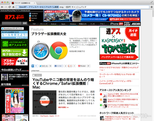This screenshot has height=121, width=154.
Task: Click the network camera CS-W70HD banner ad
Action: (x=92, y=15)
